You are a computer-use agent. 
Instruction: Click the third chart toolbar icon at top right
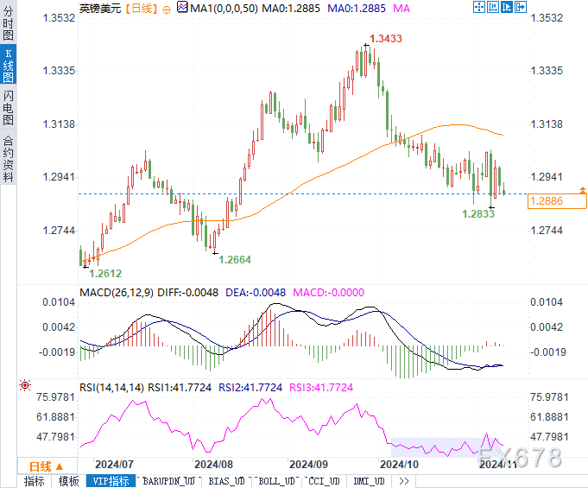505,7
